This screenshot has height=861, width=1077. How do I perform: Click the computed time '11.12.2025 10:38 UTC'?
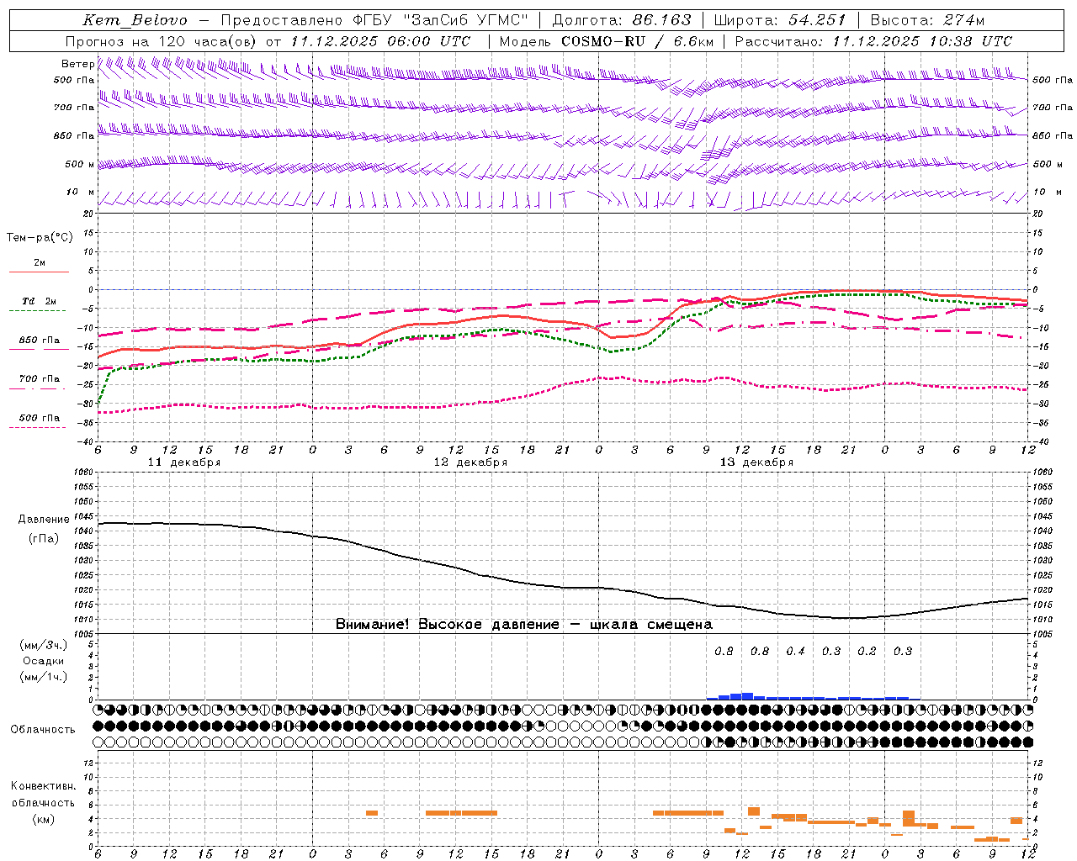pyautogui.click(x=922, y=41)
